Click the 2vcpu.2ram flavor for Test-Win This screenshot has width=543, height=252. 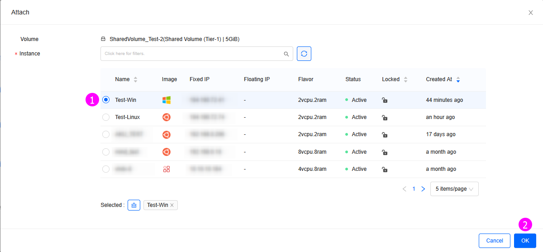(312, 100)
